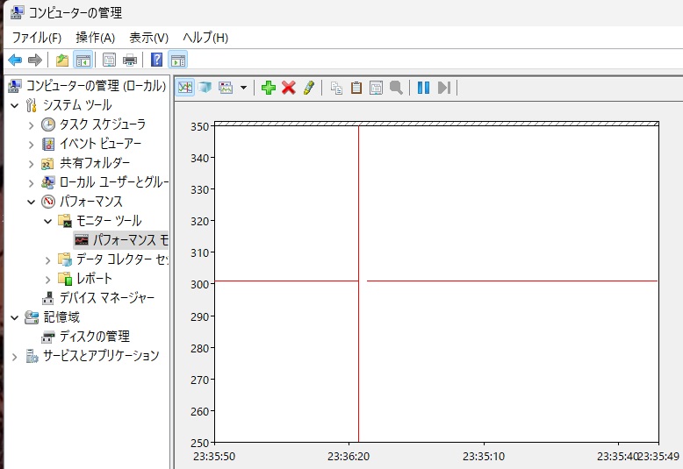This screenshot has width=683, height=469.
Task: Select View Current Activity graph icon
Action: (x=185, y=88)
